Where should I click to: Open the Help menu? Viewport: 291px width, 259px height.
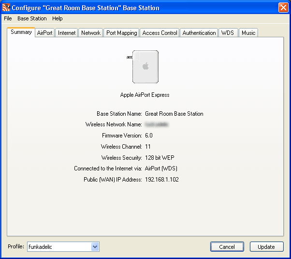click(x=58, y=18)
